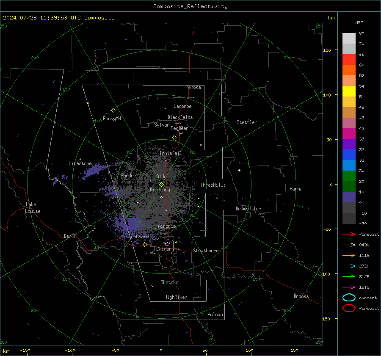This screenshot has width=381, height=356.
Task: Select the ThreeHills label
Action: click(213, 185)
